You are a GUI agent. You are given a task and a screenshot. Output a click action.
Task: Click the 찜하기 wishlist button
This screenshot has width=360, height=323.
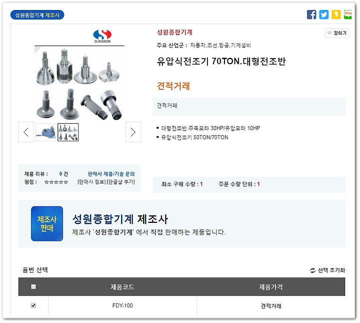click(337, 33)
